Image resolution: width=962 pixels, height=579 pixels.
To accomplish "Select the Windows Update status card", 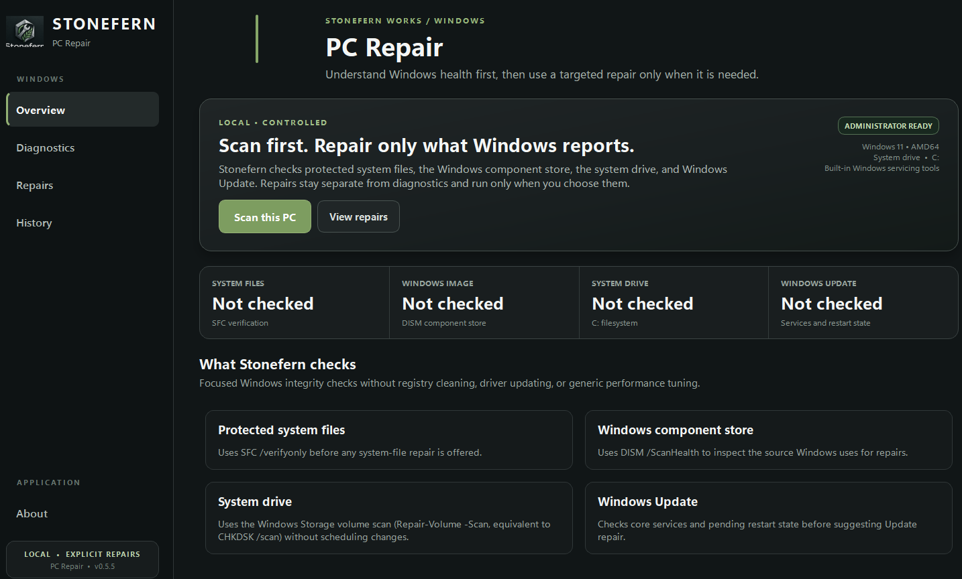I will pyautogui.click(x=863, y=302).
